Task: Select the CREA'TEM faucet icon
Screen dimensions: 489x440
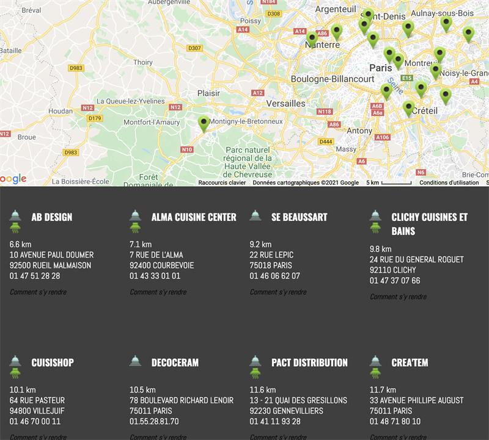Action: tap(375, 361)
